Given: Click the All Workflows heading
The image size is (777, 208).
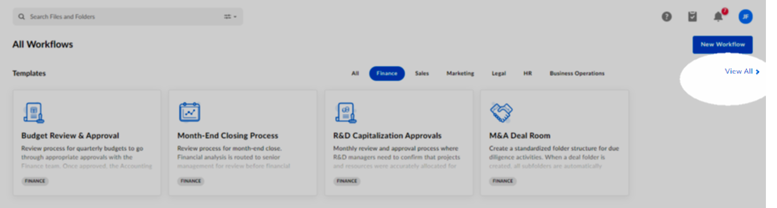Looking at the screenshot, I should click(43, 44).
